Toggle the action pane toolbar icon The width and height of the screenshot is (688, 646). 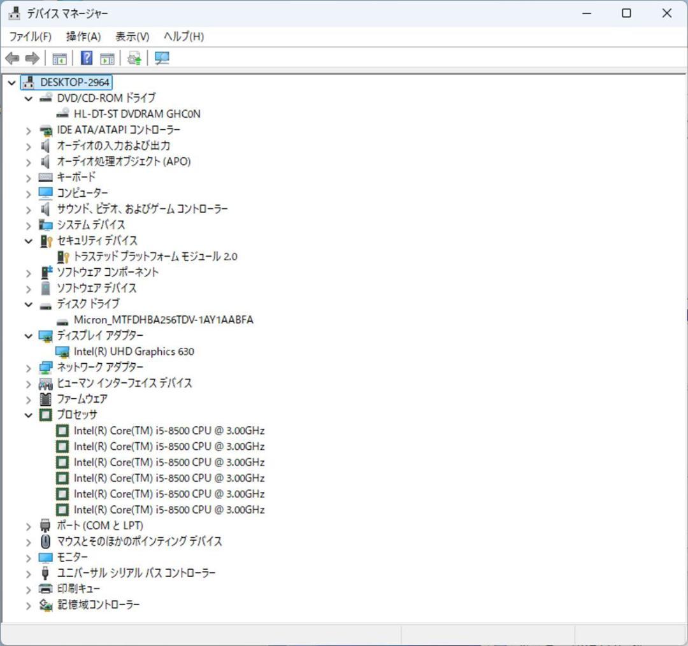[x=107, y=58]
